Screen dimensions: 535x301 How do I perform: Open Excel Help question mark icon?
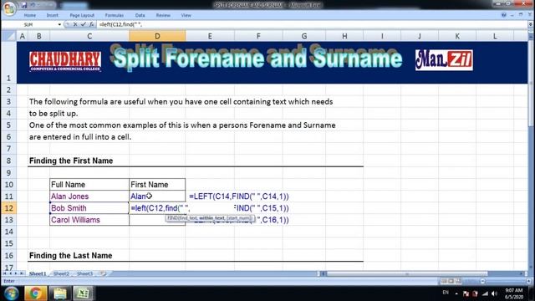pos(503,15)
